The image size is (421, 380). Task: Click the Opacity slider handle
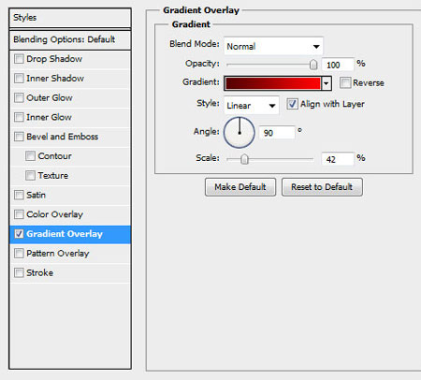pos(313,65)
